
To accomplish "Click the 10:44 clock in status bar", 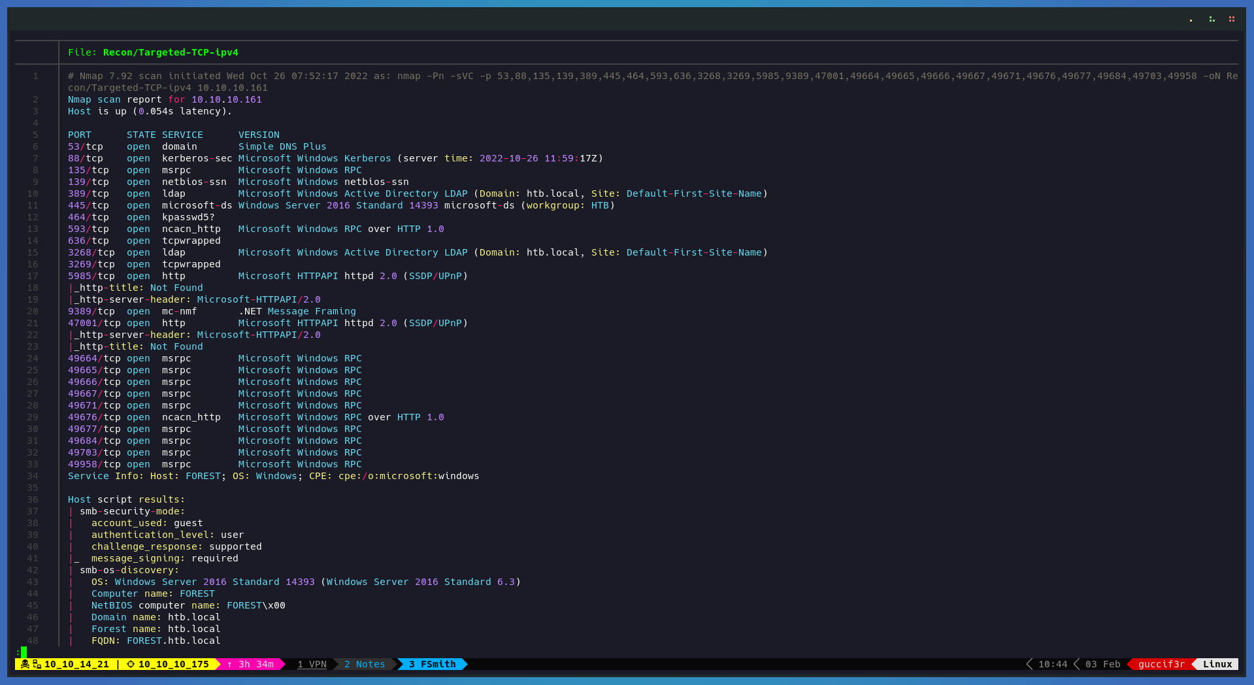I will coord(1053,664).
